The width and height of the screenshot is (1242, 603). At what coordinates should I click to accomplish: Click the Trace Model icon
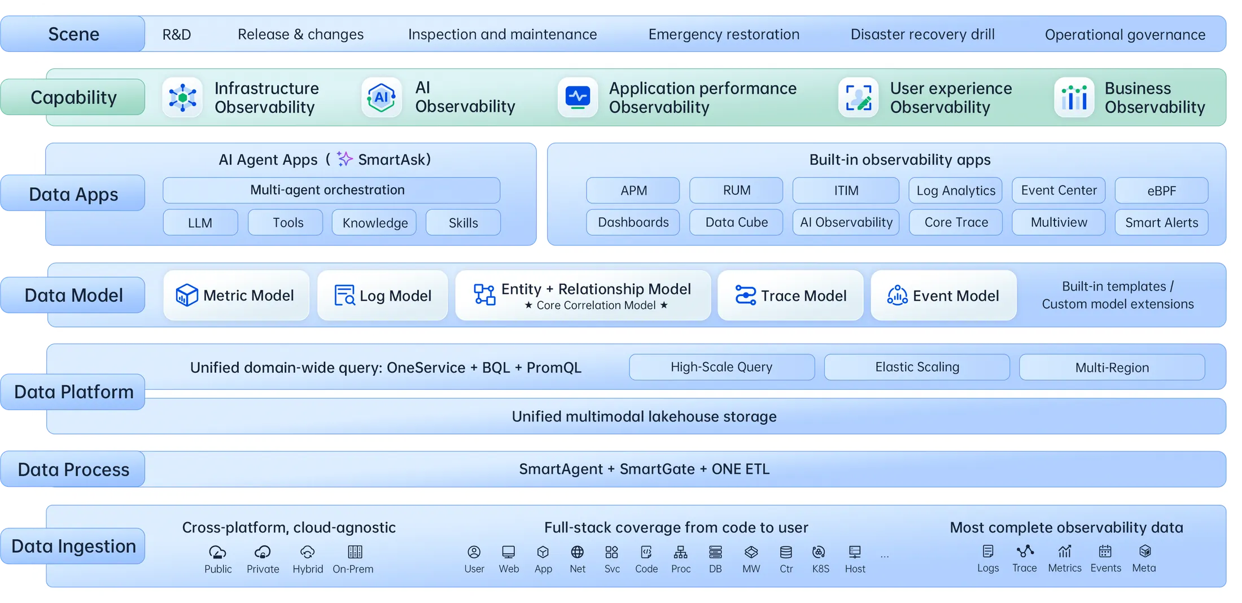pyautogui.click(x=745, y=295)
